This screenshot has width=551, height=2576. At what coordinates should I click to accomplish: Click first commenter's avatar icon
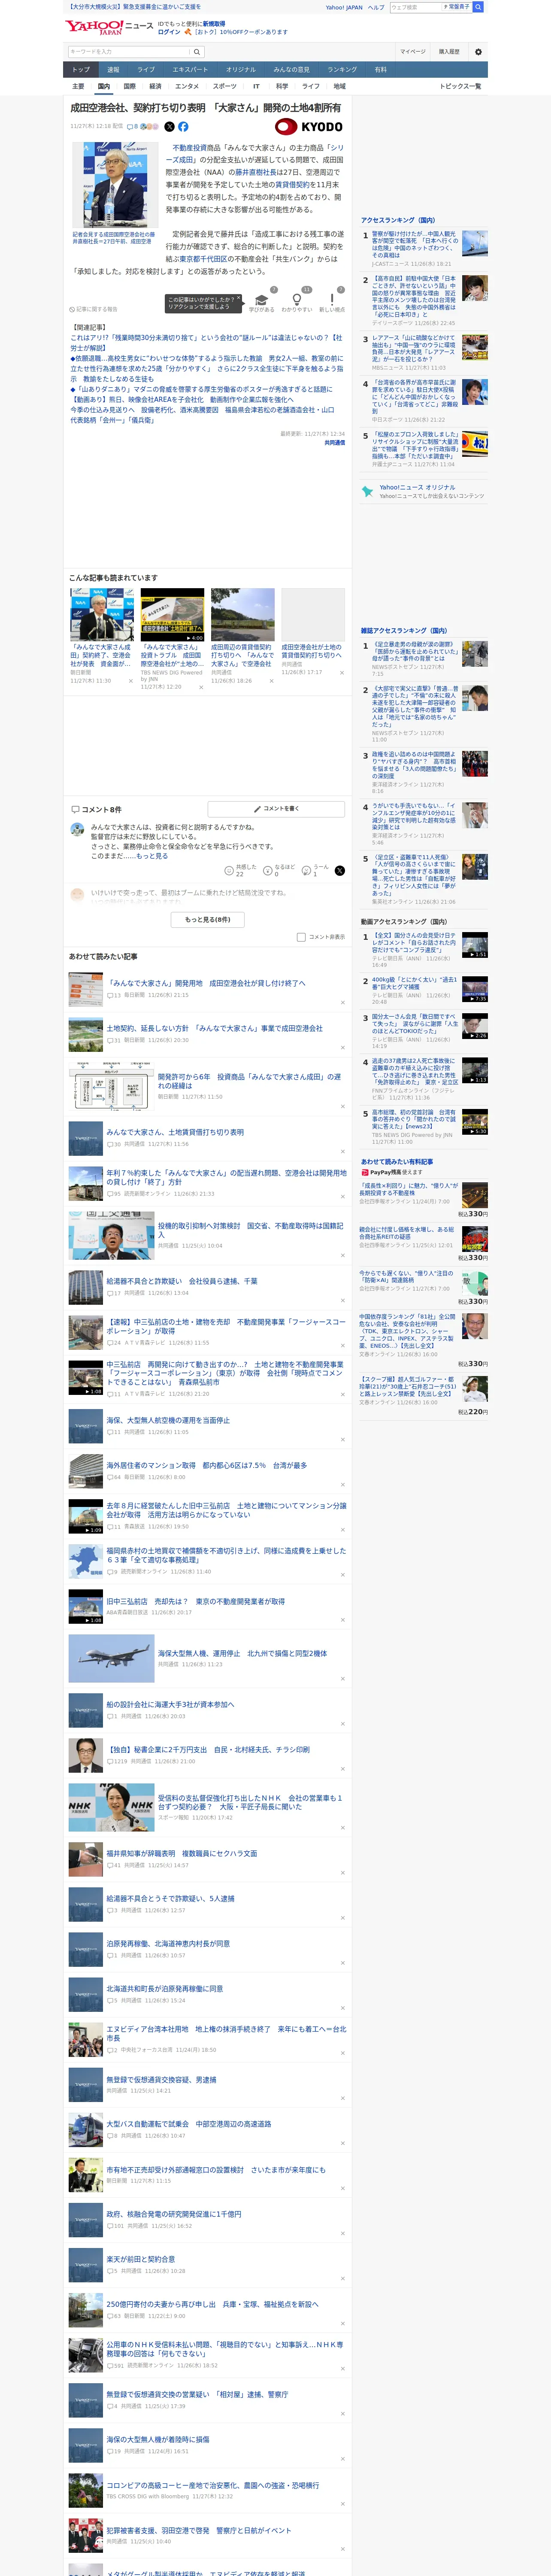coord(77,829)
